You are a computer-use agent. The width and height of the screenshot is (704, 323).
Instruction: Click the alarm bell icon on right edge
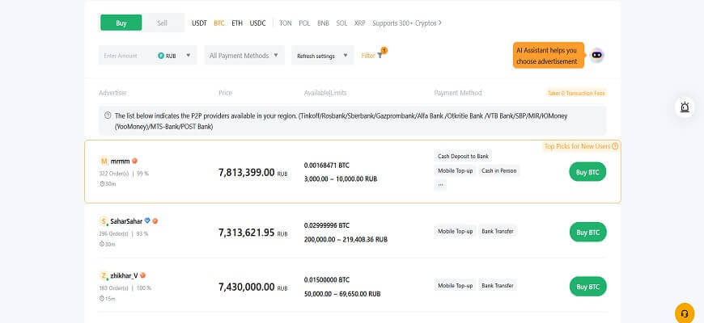[x=685, y=107]
